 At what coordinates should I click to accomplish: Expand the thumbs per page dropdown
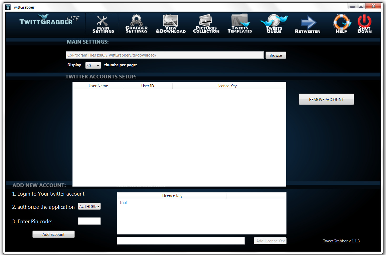93,65
